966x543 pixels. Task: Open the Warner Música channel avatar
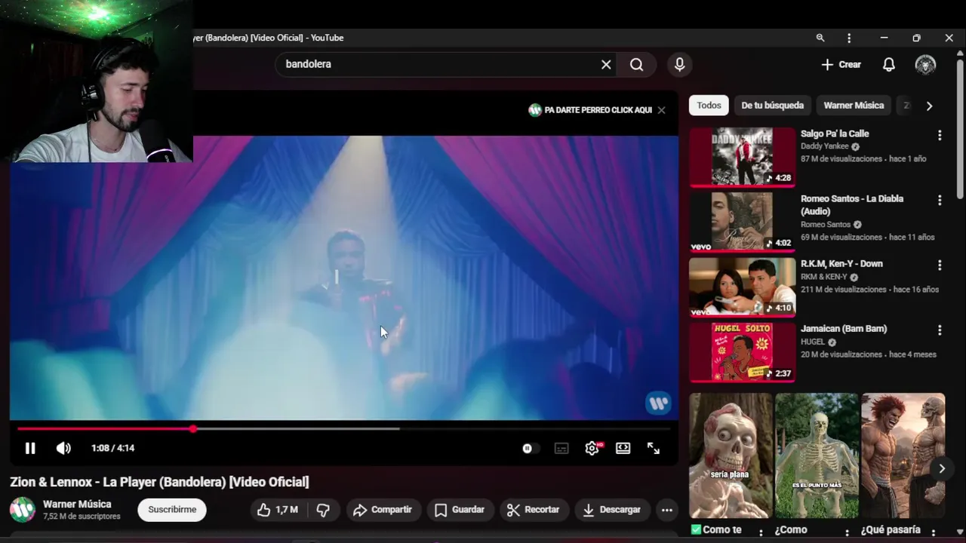22,510
